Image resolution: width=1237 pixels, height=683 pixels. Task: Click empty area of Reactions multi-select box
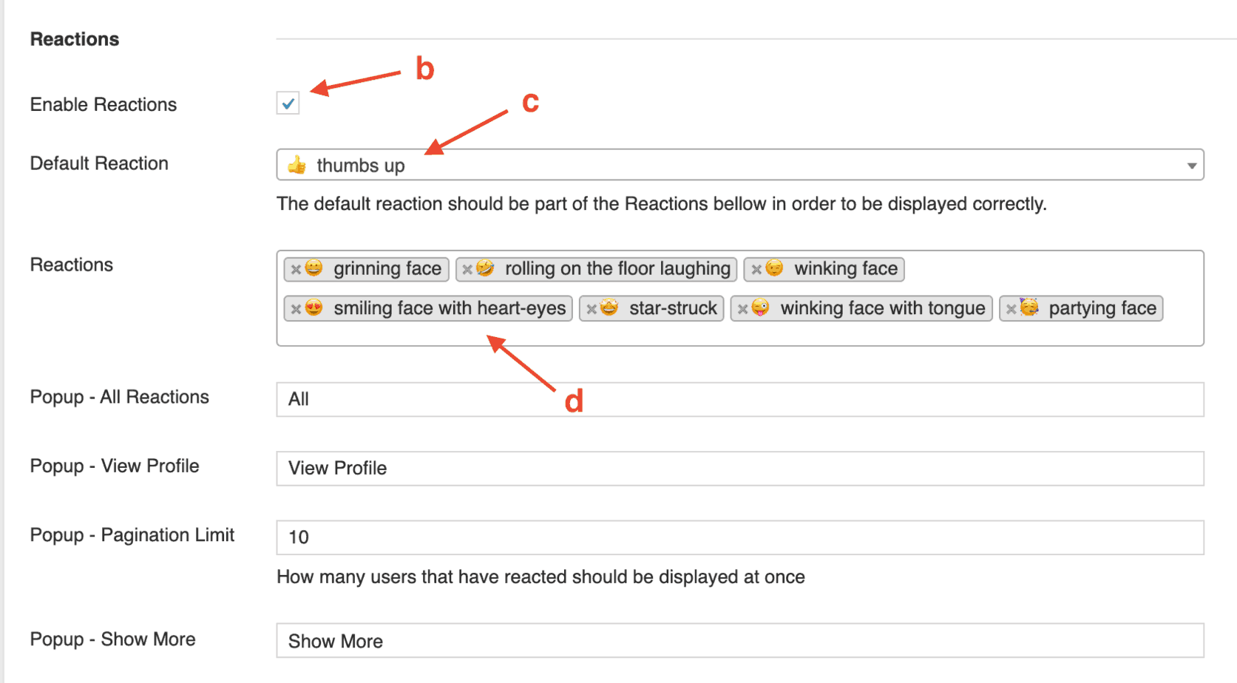[x=739, y=332]
